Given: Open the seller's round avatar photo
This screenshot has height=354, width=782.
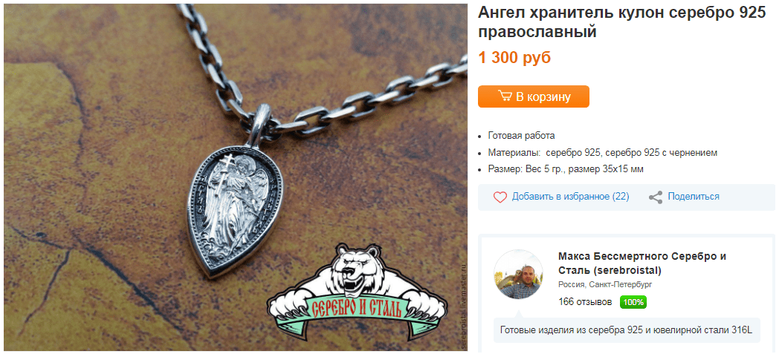Looking at the screenshot, I should 518,275.
